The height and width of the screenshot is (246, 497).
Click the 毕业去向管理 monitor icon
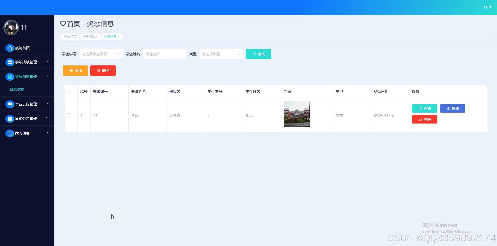click(x=10, y=104)
